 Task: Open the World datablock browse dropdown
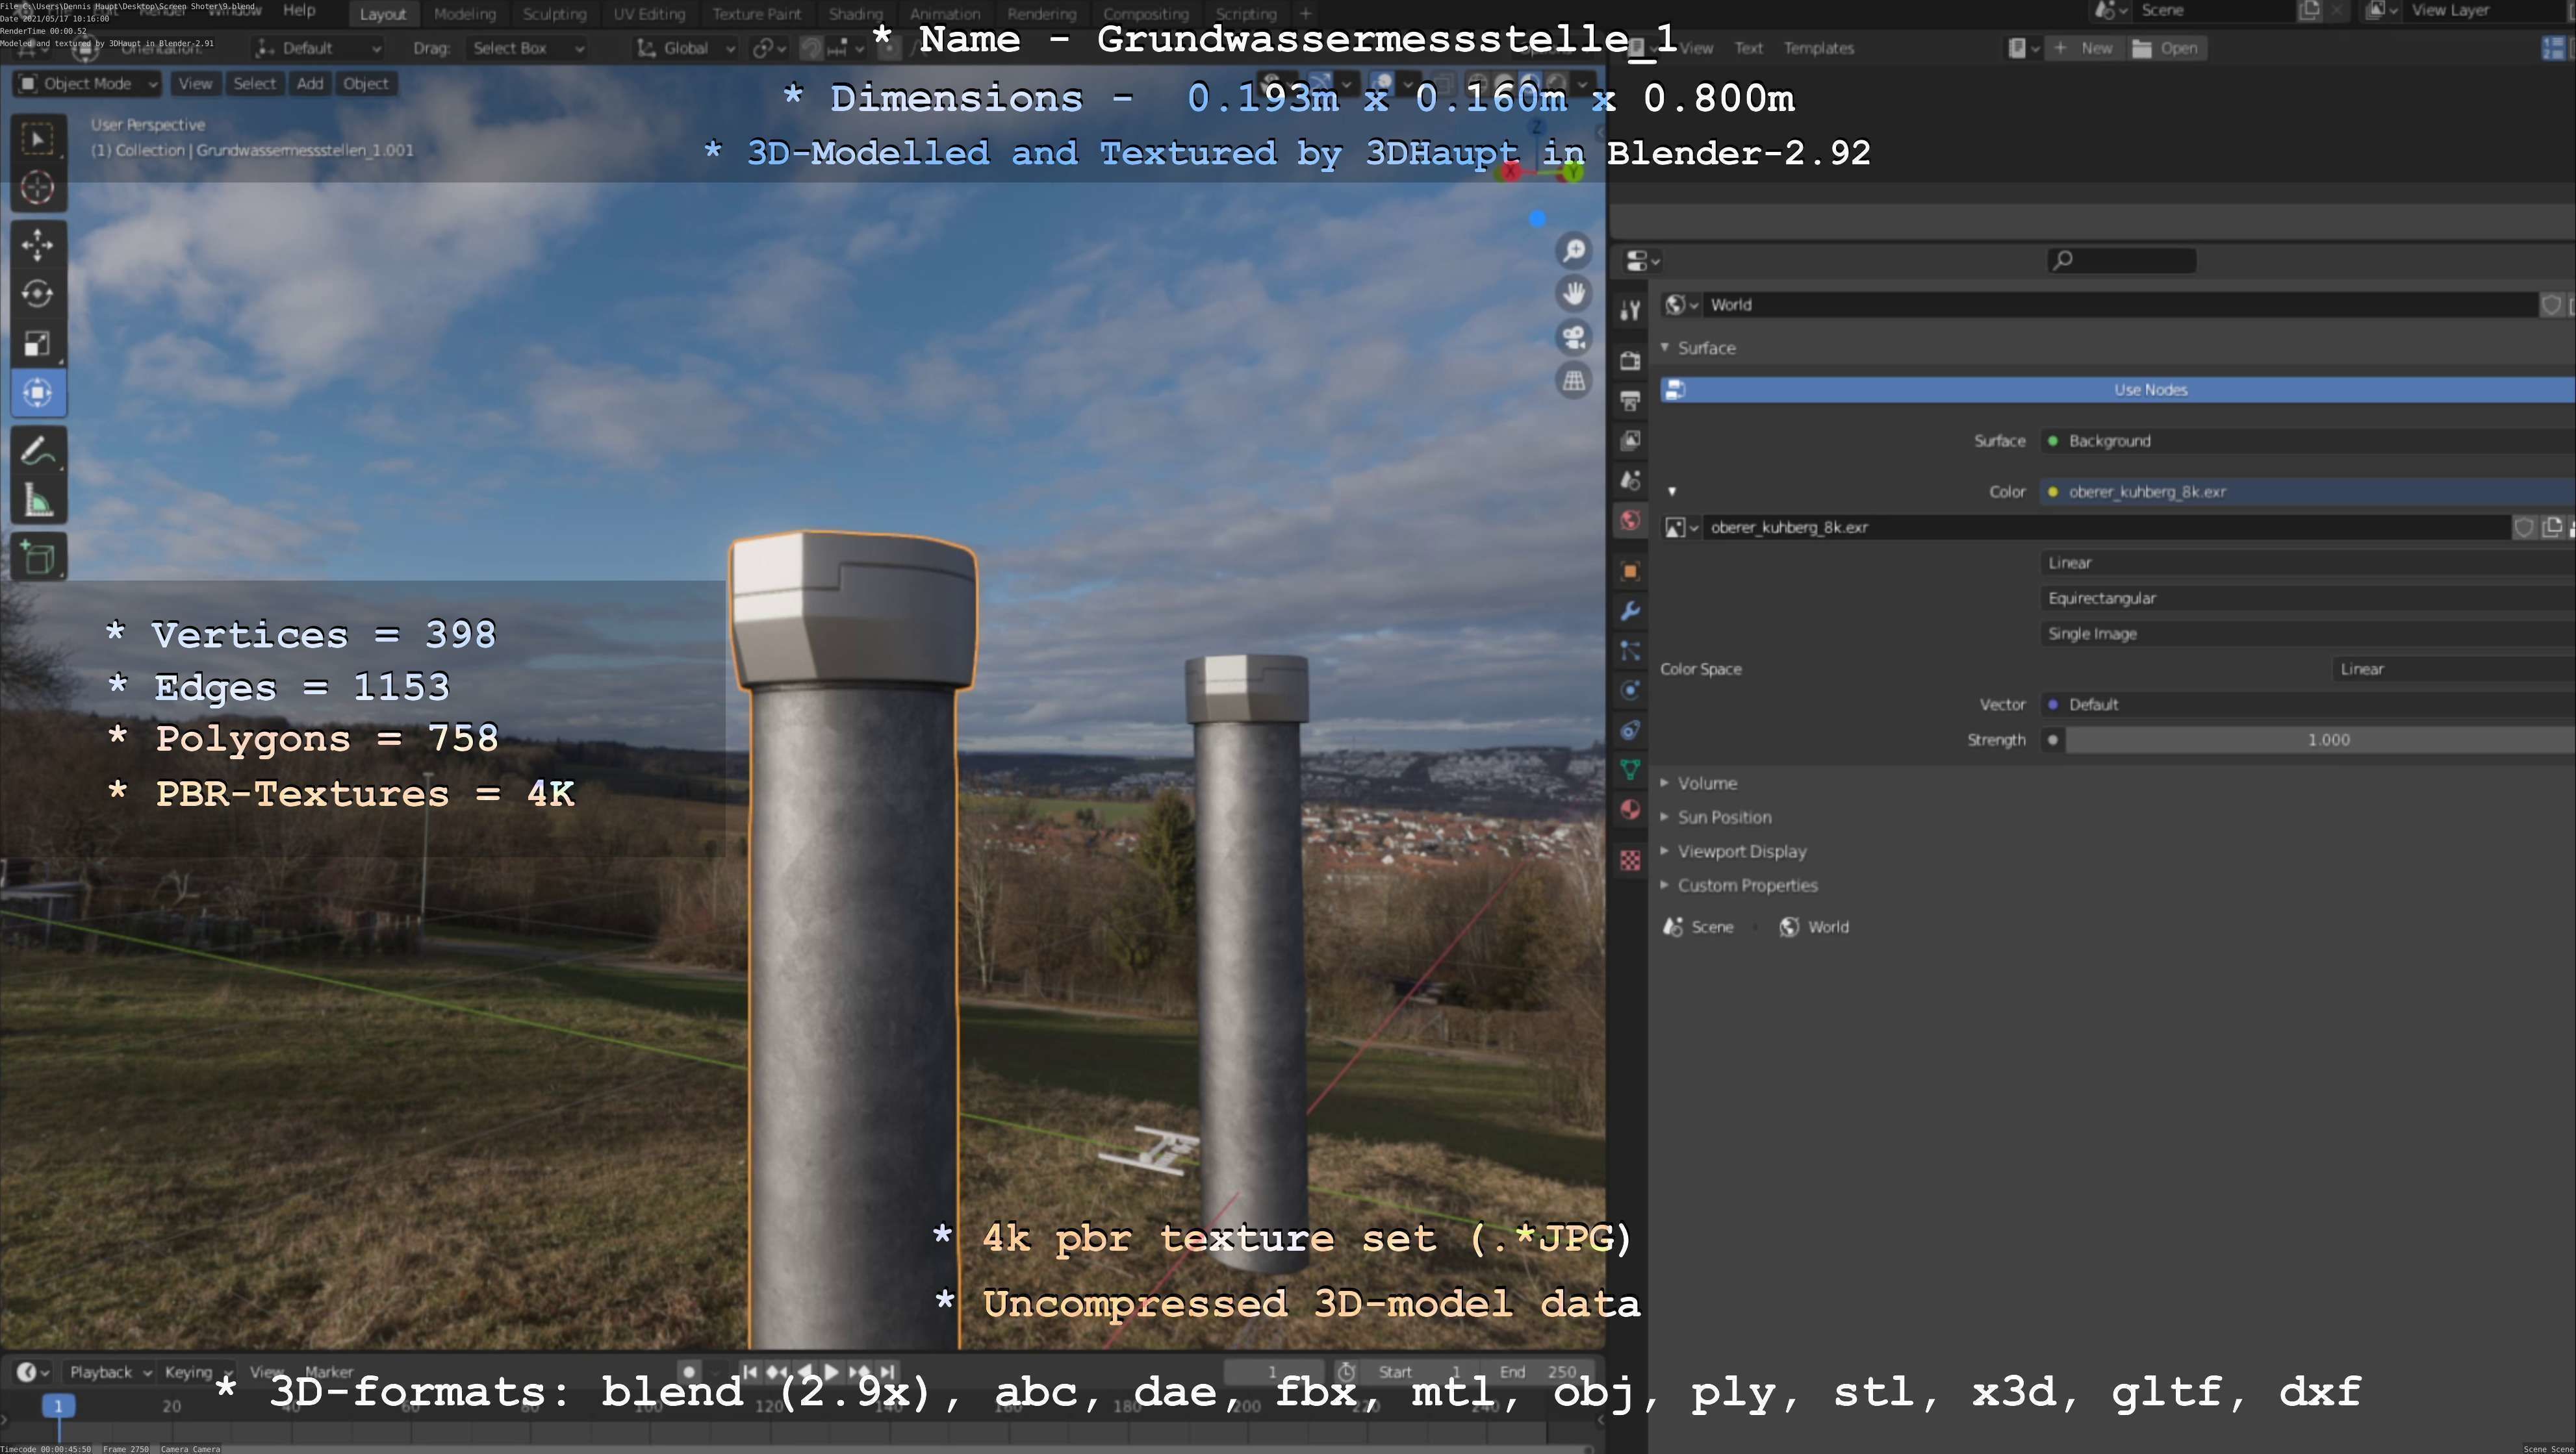(1681, 305)
